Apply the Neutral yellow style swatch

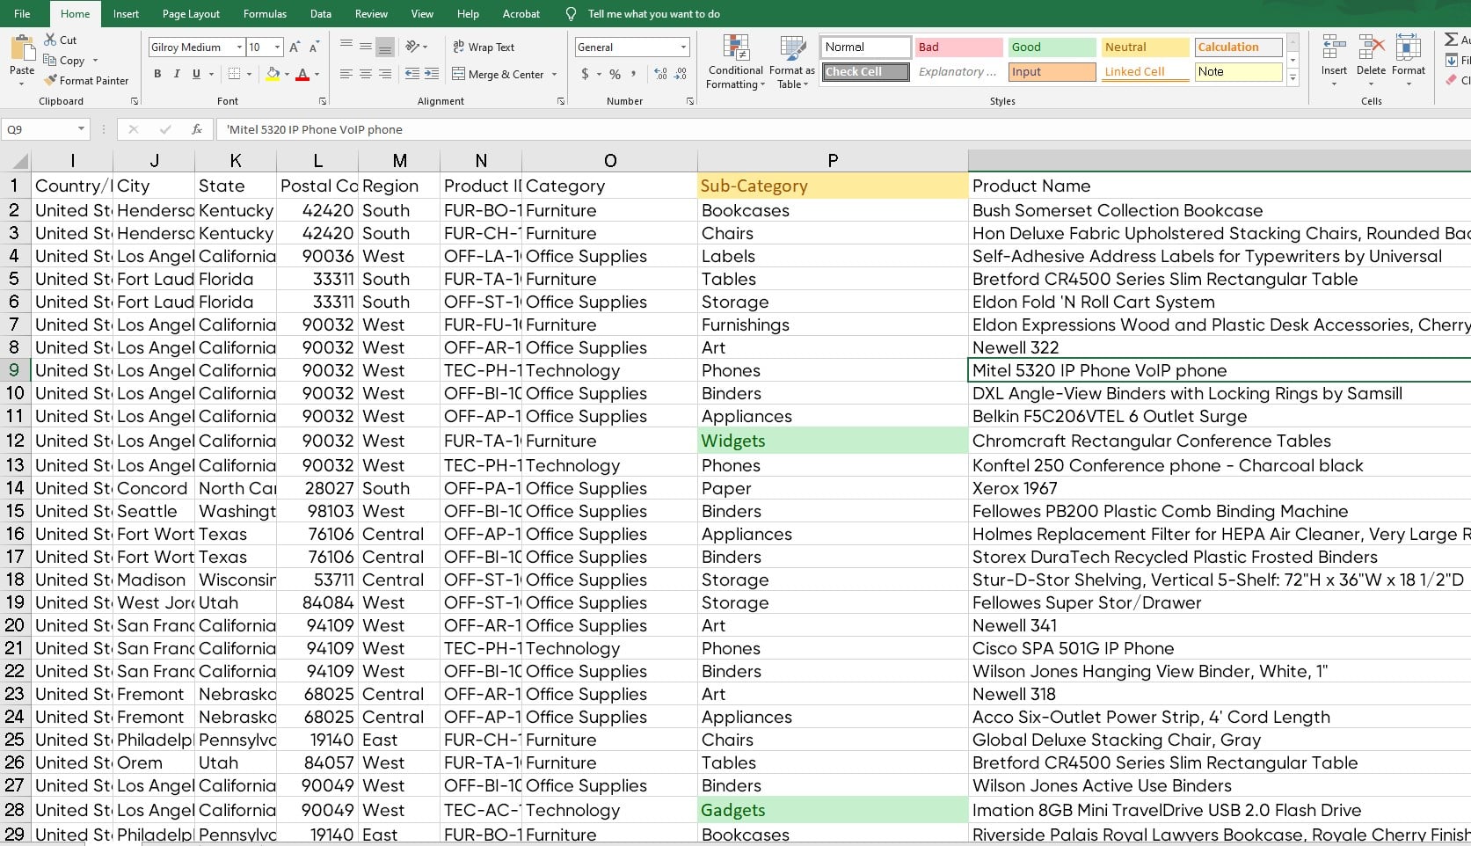(x=1145, y=47)
